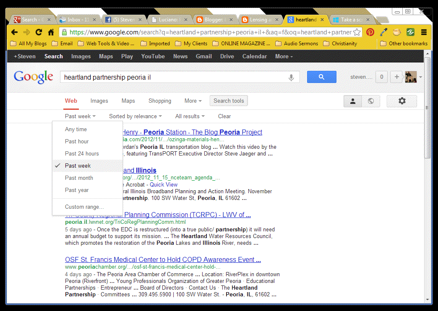Open Gmail in the black bar
438x311 pixels.
click(203, 57)
